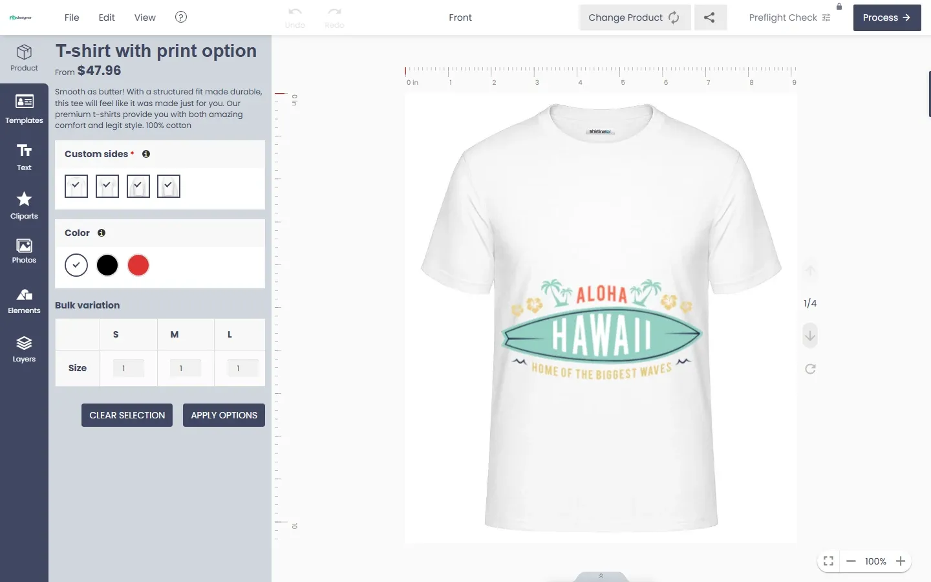
Task: Open the Templates panel
Action: tap(24, 108)
